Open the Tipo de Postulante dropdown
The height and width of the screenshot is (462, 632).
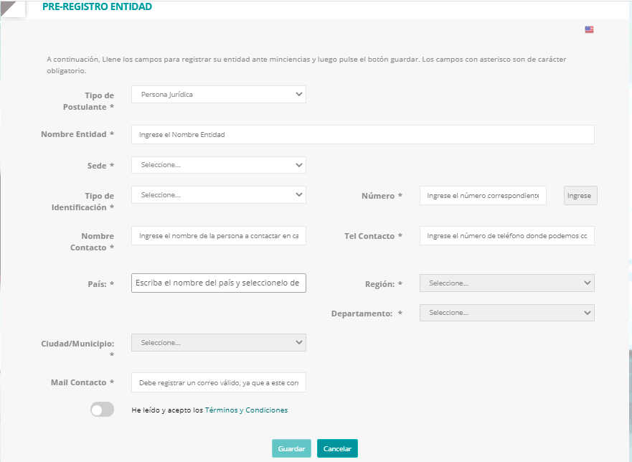coord(219,94)
